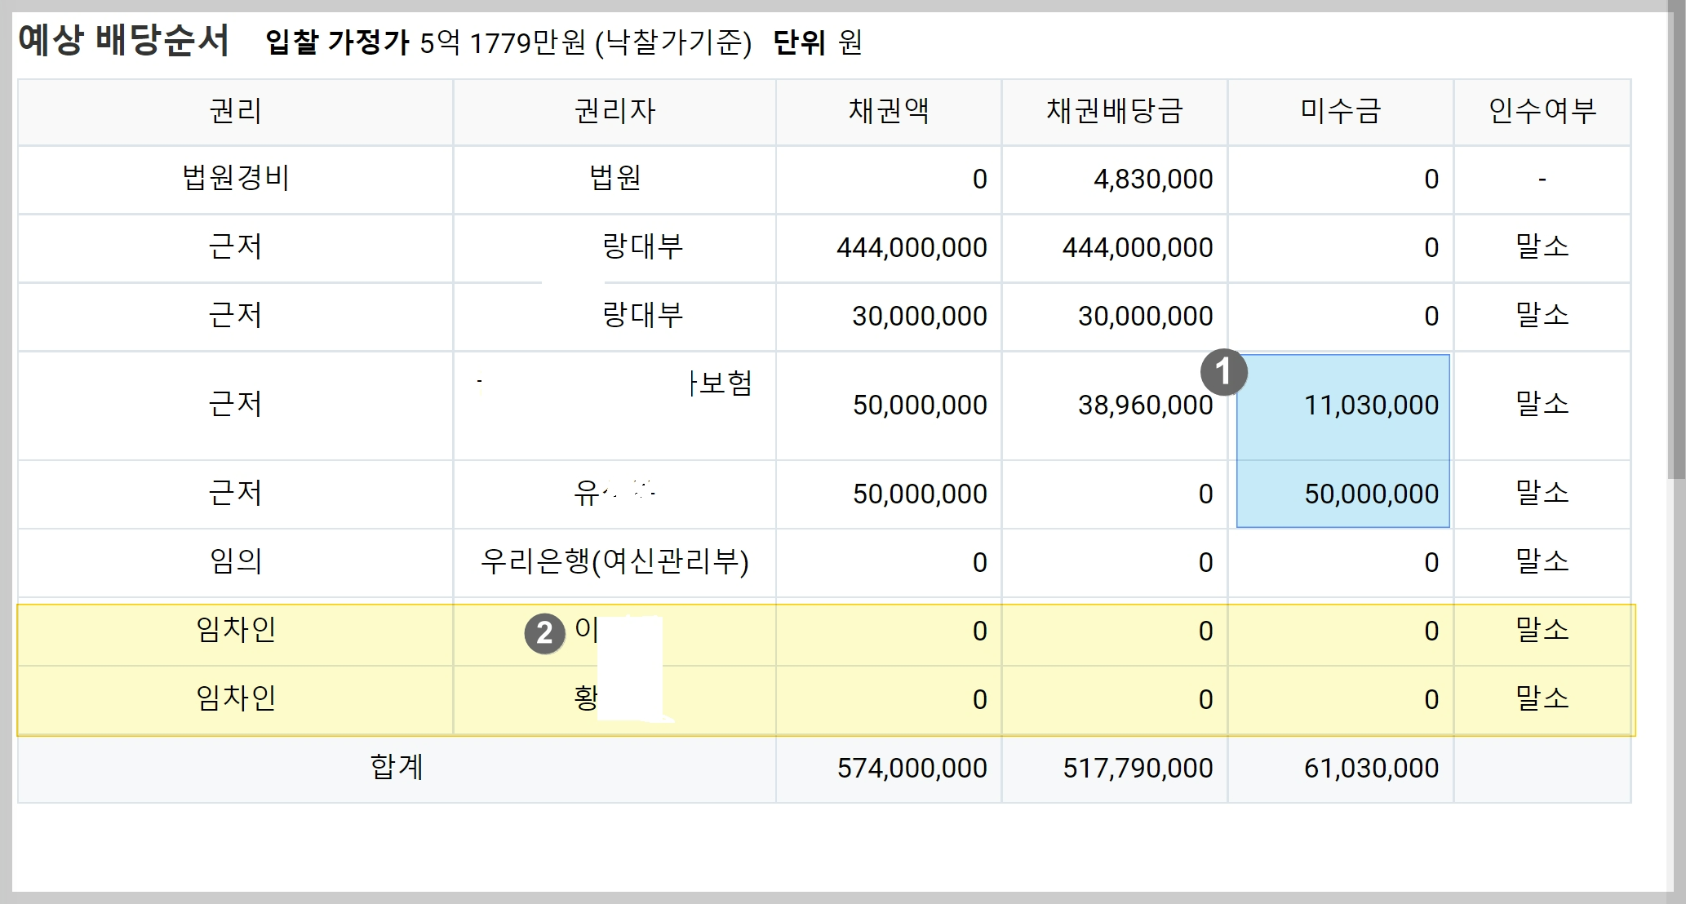
Task: Click total 517,790,000 dividend sum
Action: (1137, 769)
